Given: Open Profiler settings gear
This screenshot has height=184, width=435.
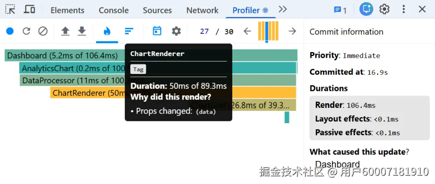Looking at the screenshot, I should pyautogui.click(x=176, y=31).
